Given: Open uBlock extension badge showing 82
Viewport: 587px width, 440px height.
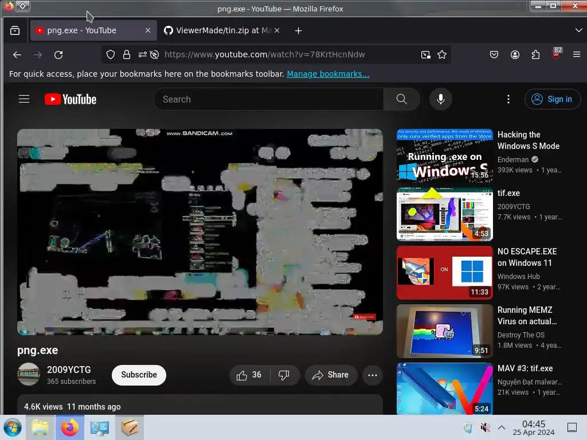Looking at the screenshot, I should pyautogui.click(x=557, y=53).
